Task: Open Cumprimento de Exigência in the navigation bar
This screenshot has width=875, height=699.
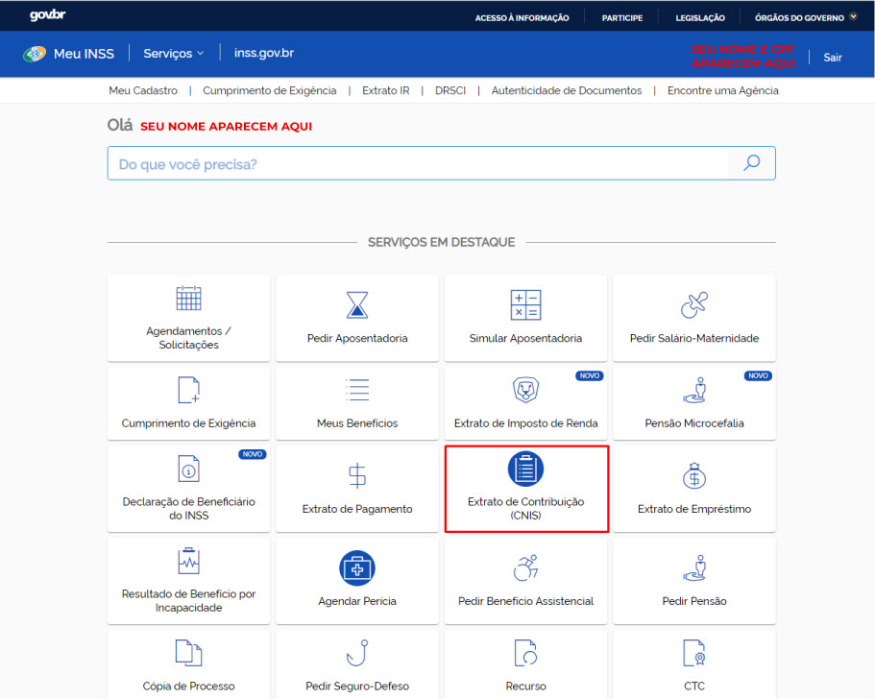Action: coord(270,90)
